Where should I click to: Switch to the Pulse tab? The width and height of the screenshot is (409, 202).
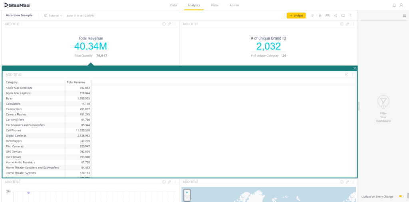point(215,5)
